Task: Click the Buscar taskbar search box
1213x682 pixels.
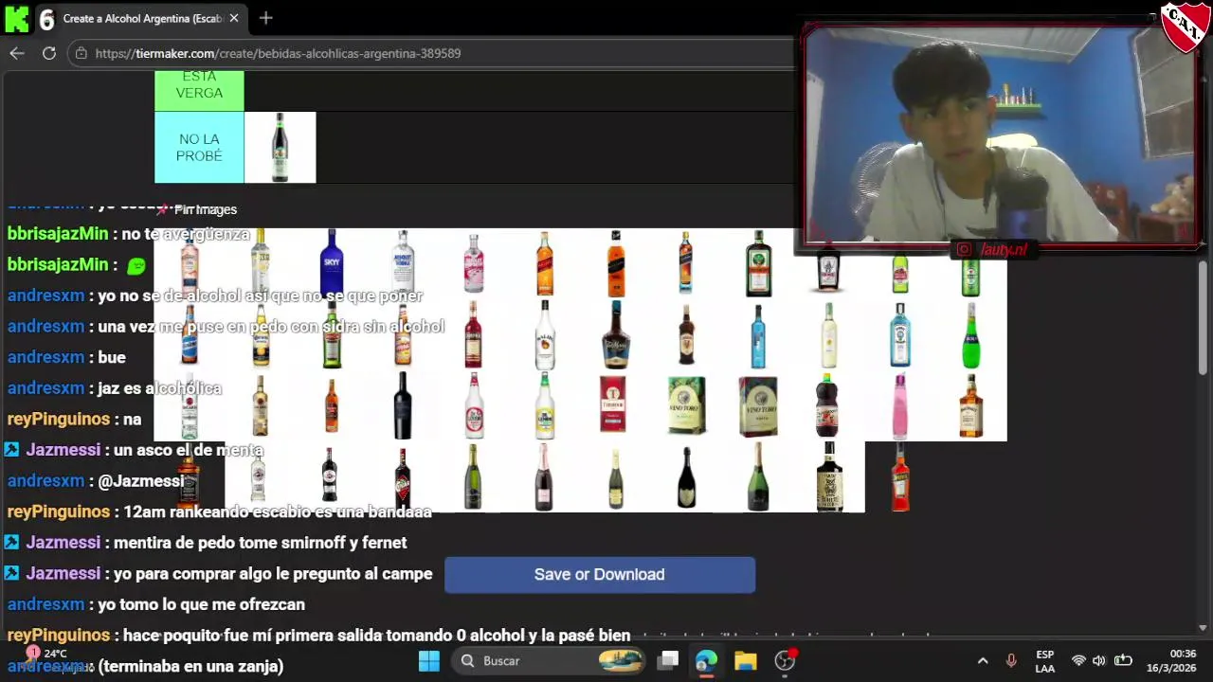Action: pyautogui.click(x=550, y=661)
